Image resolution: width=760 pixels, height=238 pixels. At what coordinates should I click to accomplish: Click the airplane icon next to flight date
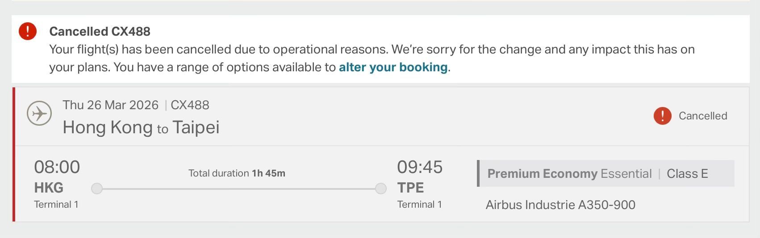[x=39, y=114]
